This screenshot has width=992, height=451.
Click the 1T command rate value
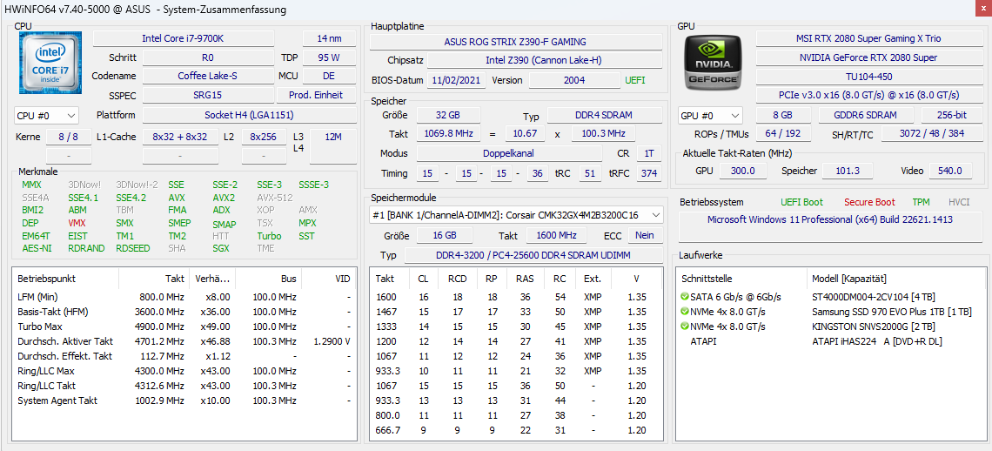[x=649, y=154]
